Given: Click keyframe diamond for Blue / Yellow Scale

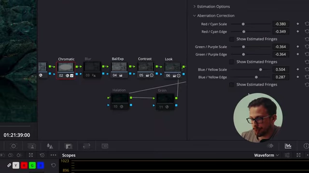Looking at the screenshot, I should click(297, 69).
